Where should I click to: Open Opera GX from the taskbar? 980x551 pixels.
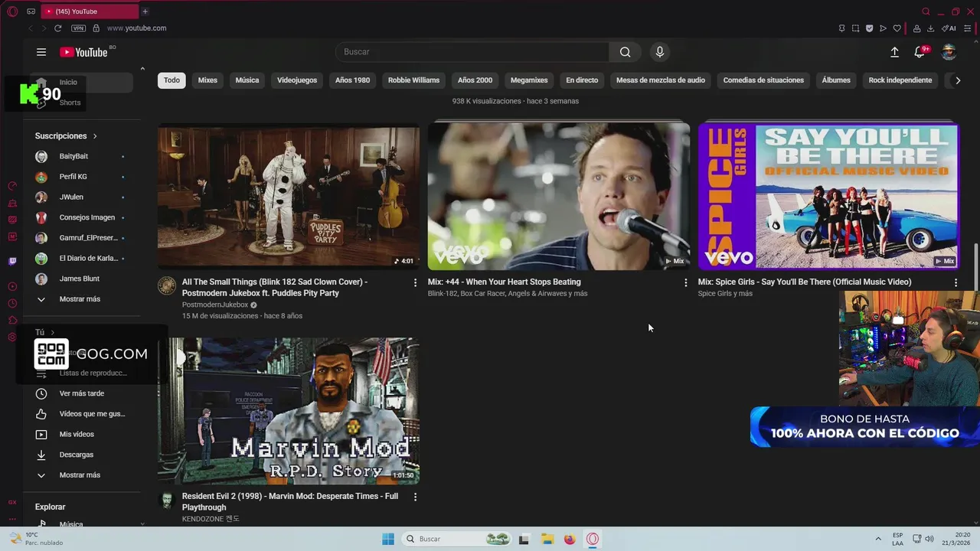[593, 539]
